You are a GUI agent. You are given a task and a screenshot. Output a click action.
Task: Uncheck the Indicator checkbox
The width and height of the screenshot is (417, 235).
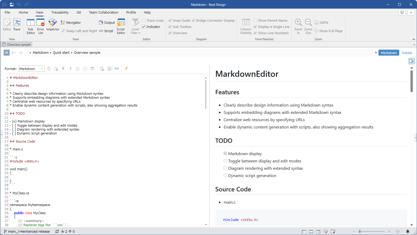pos(144,27)
